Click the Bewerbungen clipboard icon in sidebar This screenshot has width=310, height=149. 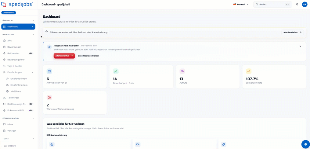point(4,47)
